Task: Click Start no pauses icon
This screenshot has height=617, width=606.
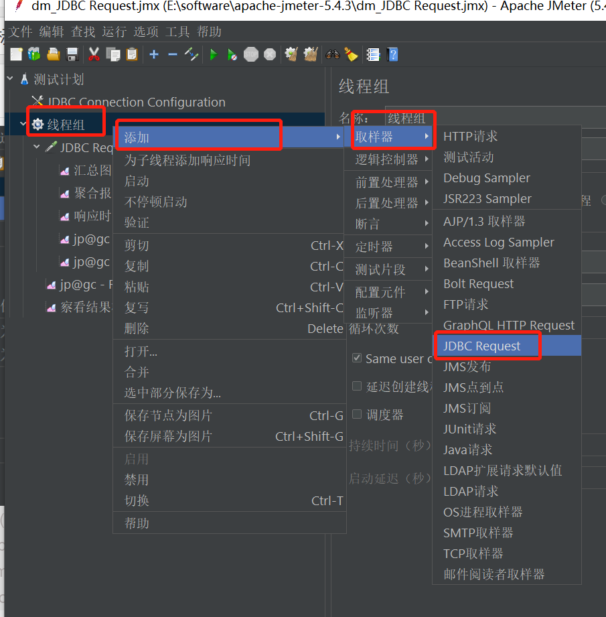Action: click(x=232, y=54)
